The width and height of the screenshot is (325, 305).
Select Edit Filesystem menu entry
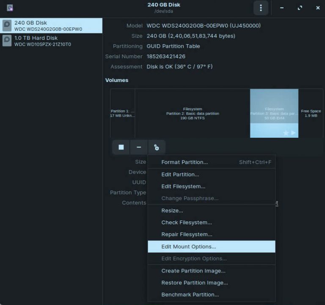[x=183, y=186]
